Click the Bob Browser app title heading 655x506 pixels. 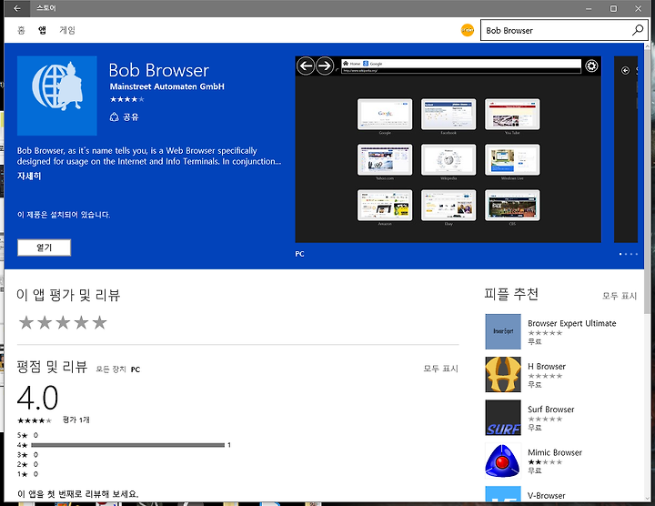click(x=158, y=70)
